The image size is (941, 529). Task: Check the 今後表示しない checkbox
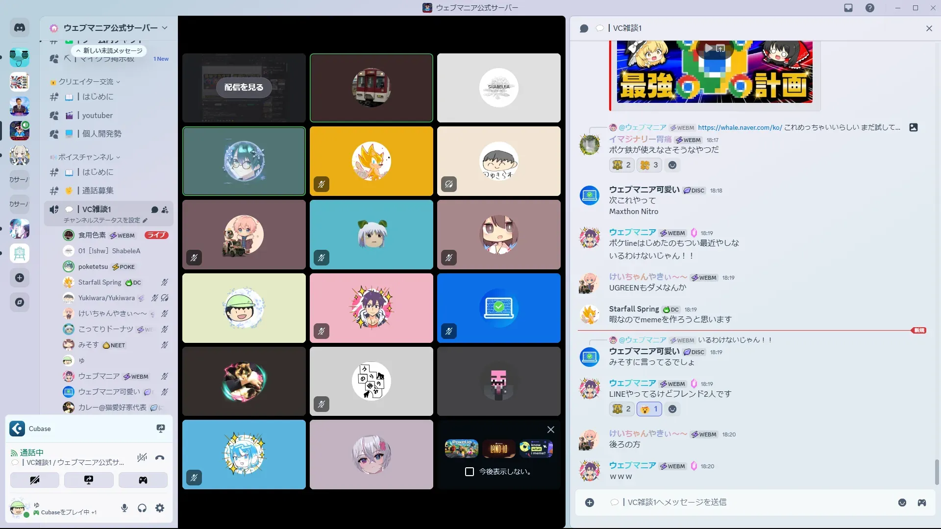click(x=470, y=472)
